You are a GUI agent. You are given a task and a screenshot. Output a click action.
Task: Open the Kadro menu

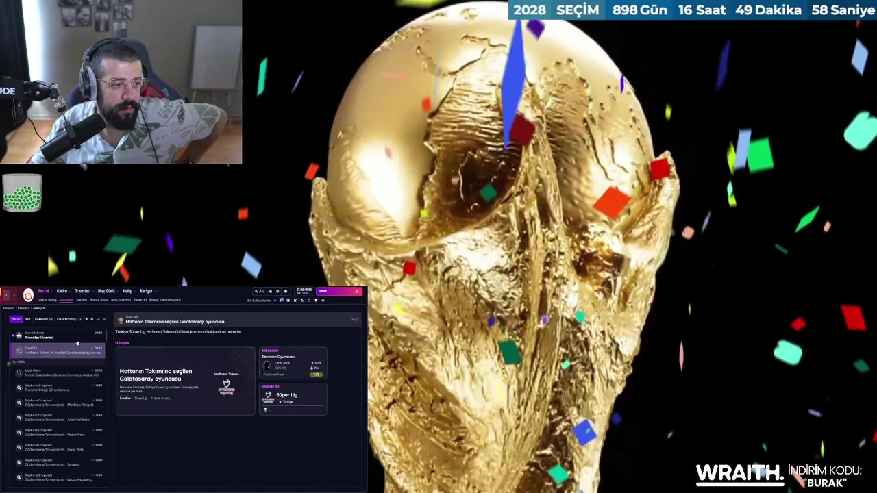[x=62, y=291]
